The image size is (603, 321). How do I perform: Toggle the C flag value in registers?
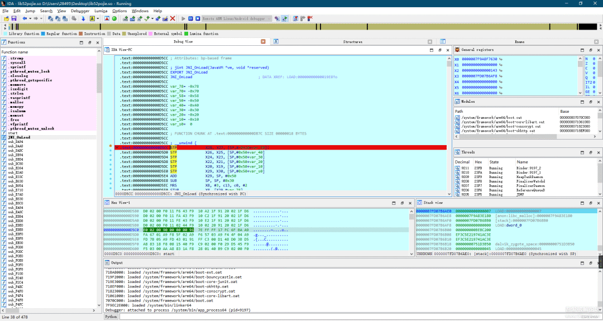click(594, 68)
